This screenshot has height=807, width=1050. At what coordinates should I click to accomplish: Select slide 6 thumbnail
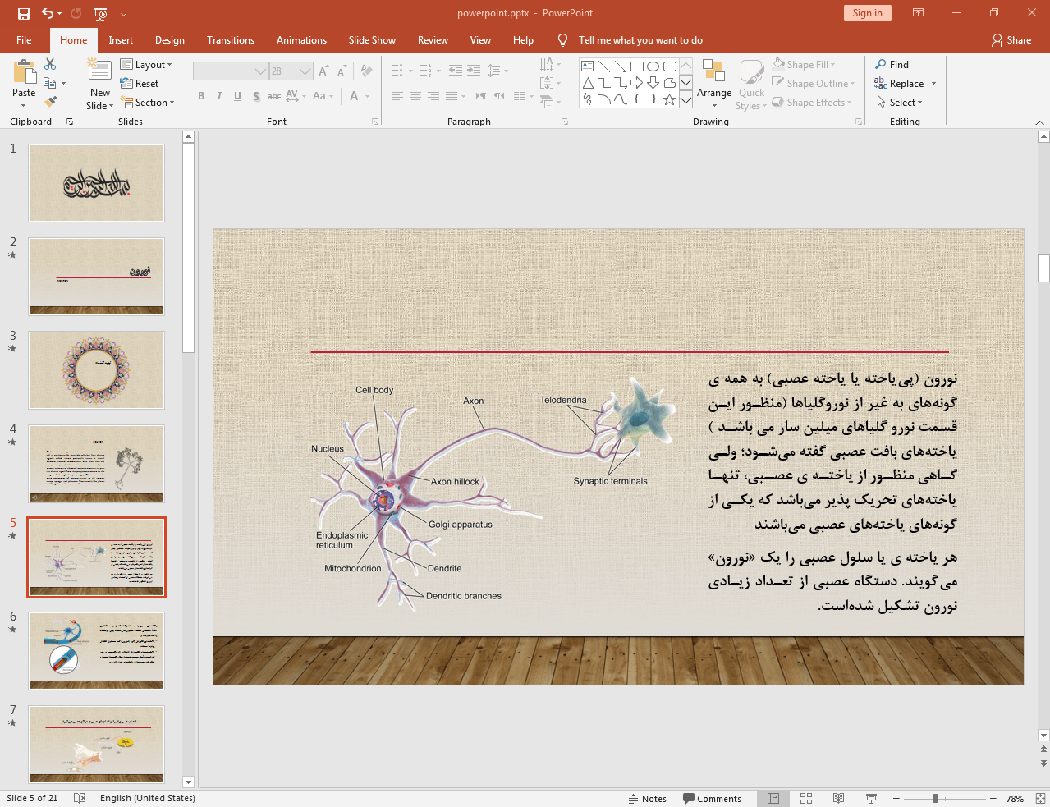[96, 650]
